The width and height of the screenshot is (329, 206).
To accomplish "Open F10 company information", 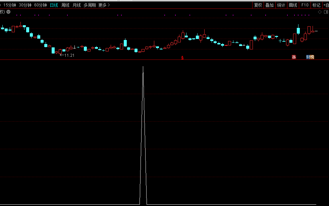I will [305, 5].
